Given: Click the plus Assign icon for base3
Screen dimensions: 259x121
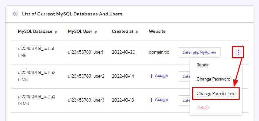Looking at the screenshot, I should point(151,100).
